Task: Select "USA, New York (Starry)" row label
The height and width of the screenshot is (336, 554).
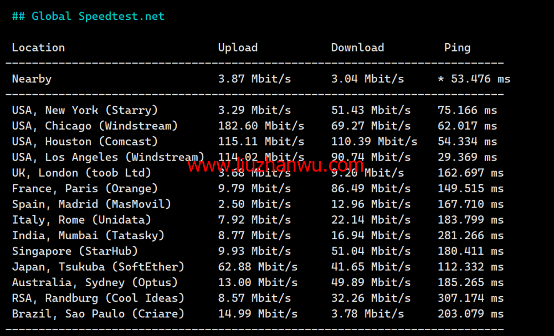Action: [x=85, y=110]
